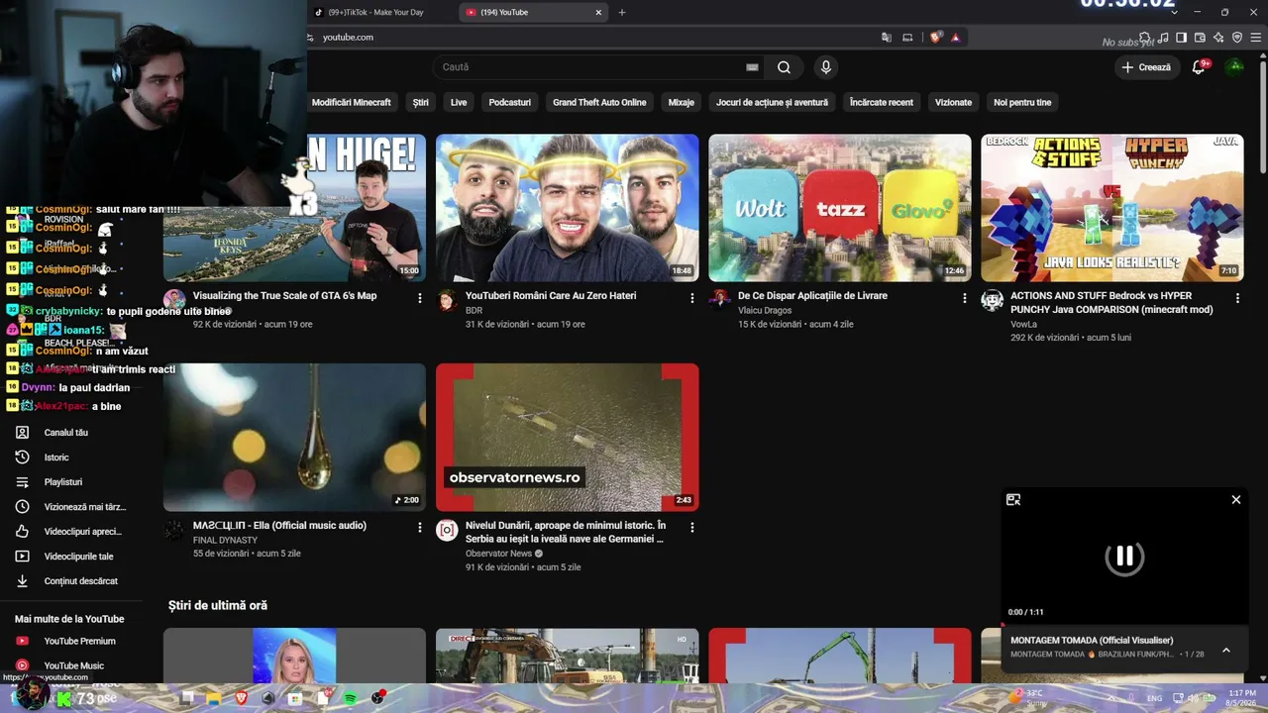Open the golden droplet music video thumbnail
The height and width of the screenshot is (713, 1268).
coord(295,437)
